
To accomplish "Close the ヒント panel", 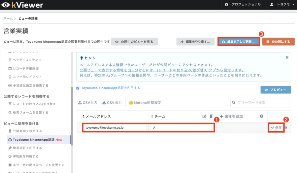I will (287, 57).
